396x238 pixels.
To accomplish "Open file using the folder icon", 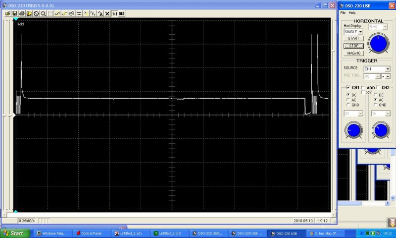I will [8, 14].
